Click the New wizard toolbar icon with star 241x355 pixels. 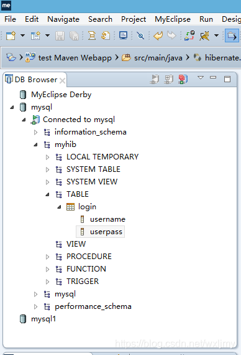coord(35,35)
